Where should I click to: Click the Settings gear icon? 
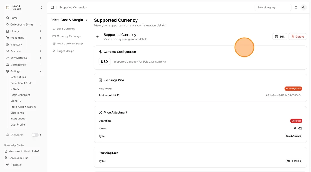7,71
